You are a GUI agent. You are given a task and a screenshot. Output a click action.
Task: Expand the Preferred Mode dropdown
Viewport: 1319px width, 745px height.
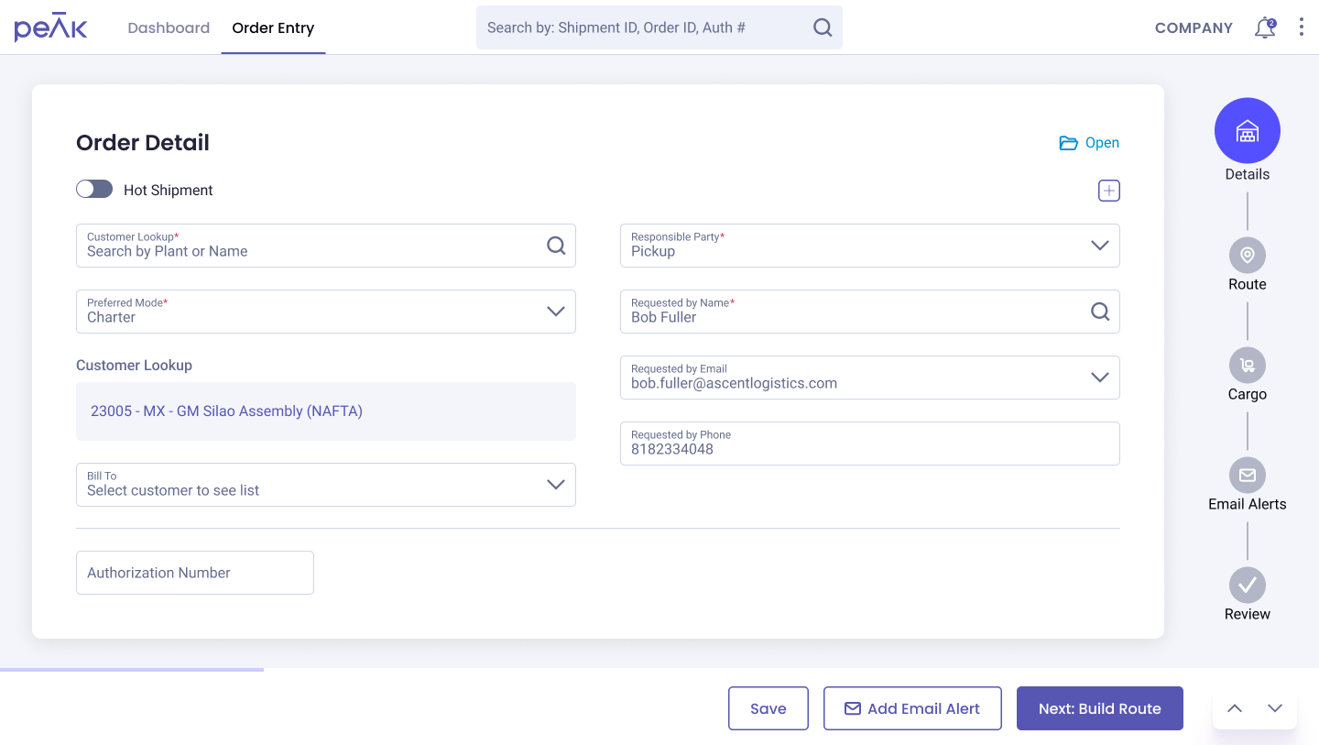[x=556, y=312]
